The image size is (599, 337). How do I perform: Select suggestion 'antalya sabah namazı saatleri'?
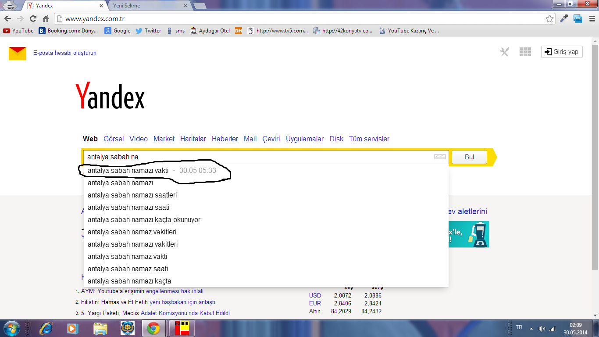point(266,195)
